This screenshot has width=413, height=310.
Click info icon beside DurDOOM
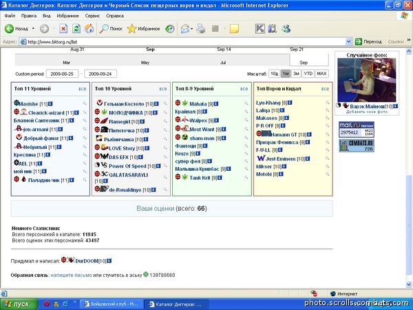pos(109,260)
